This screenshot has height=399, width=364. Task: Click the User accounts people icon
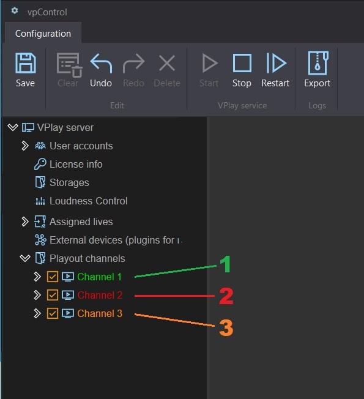pyautogui.click(x=40, y=146)
